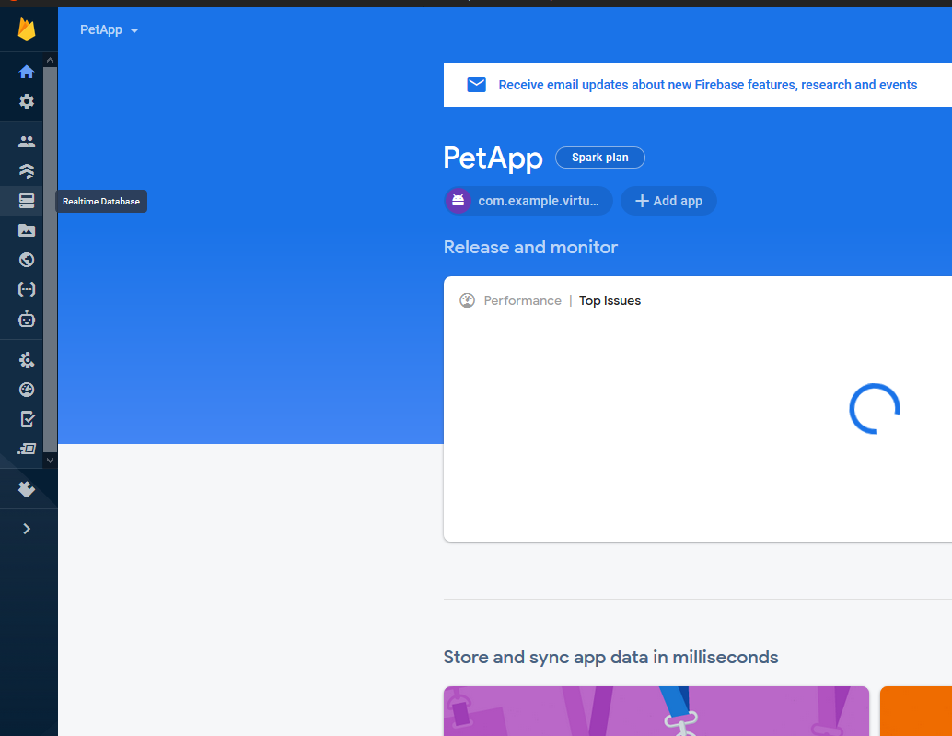Open Crashlytics icon in sidebar
952x736 pixels.
coord(27,360)
